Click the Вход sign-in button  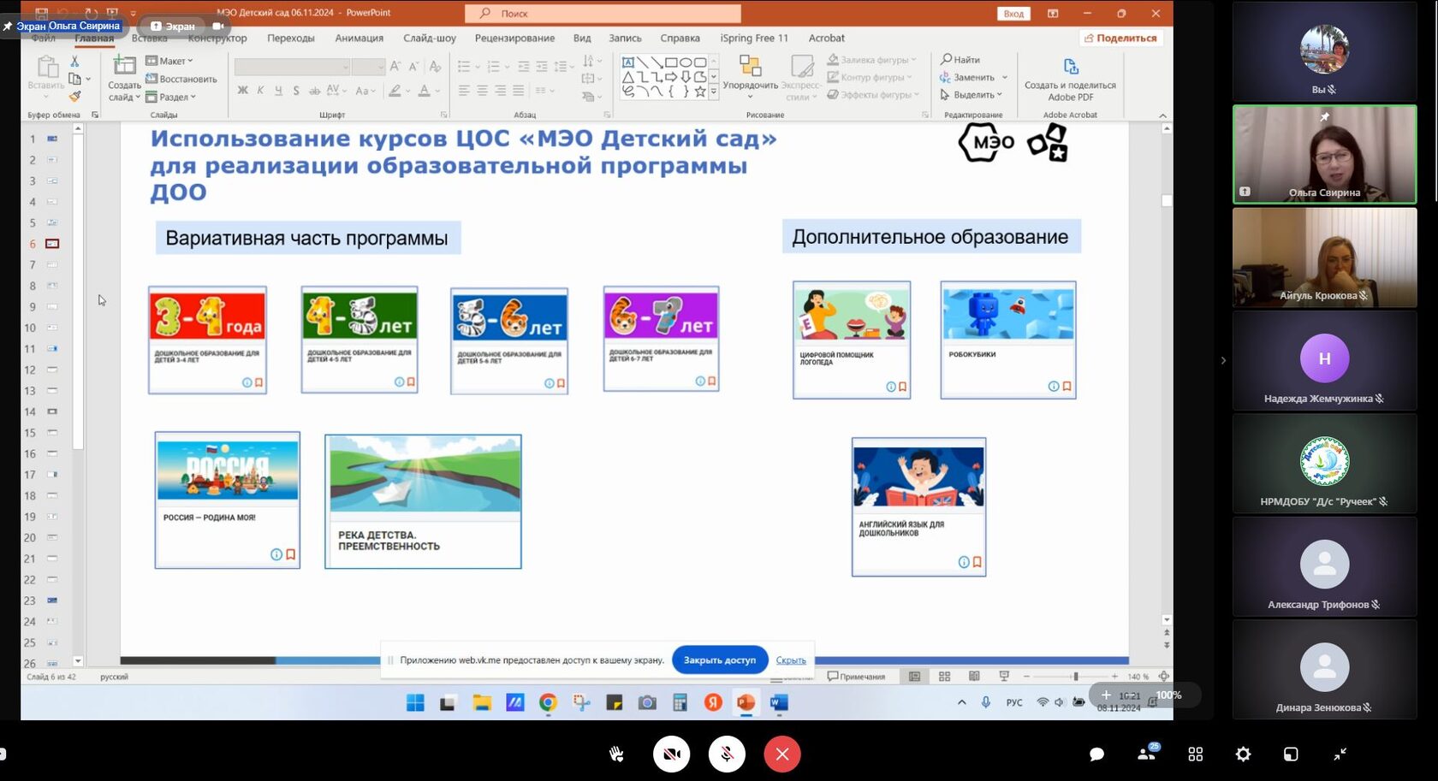[x=1013, y=14]
